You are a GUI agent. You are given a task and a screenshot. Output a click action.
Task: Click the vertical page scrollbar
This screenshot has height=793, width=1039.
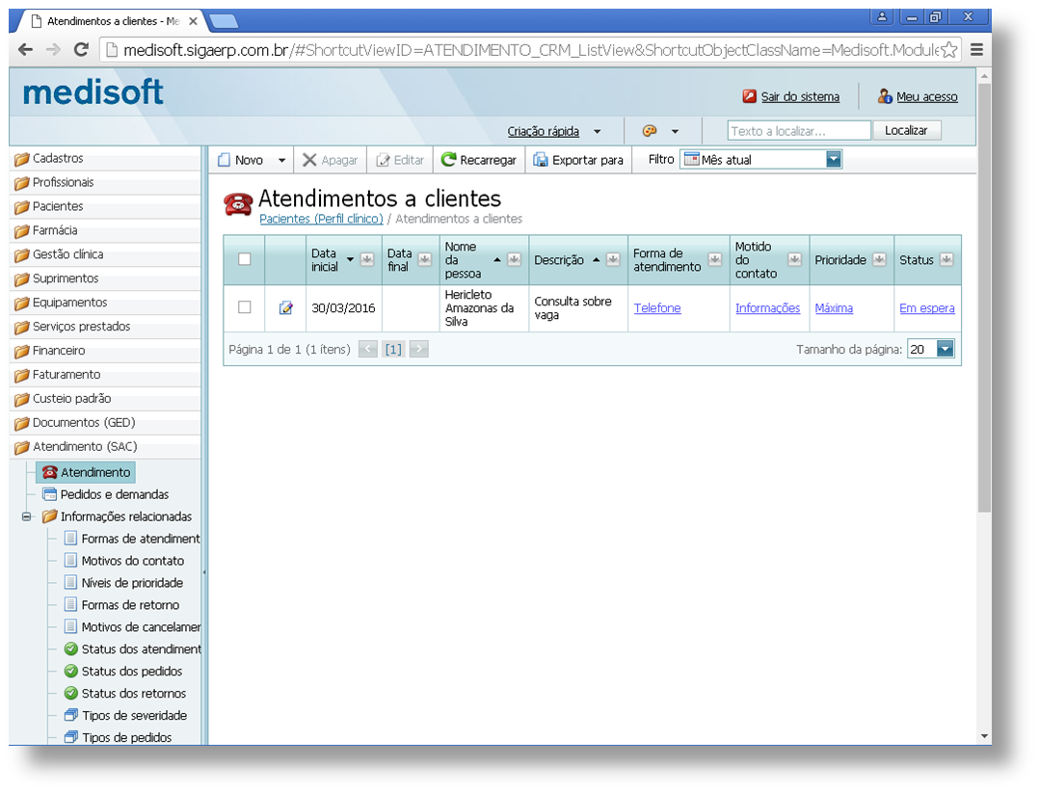(x=983, y=289)
